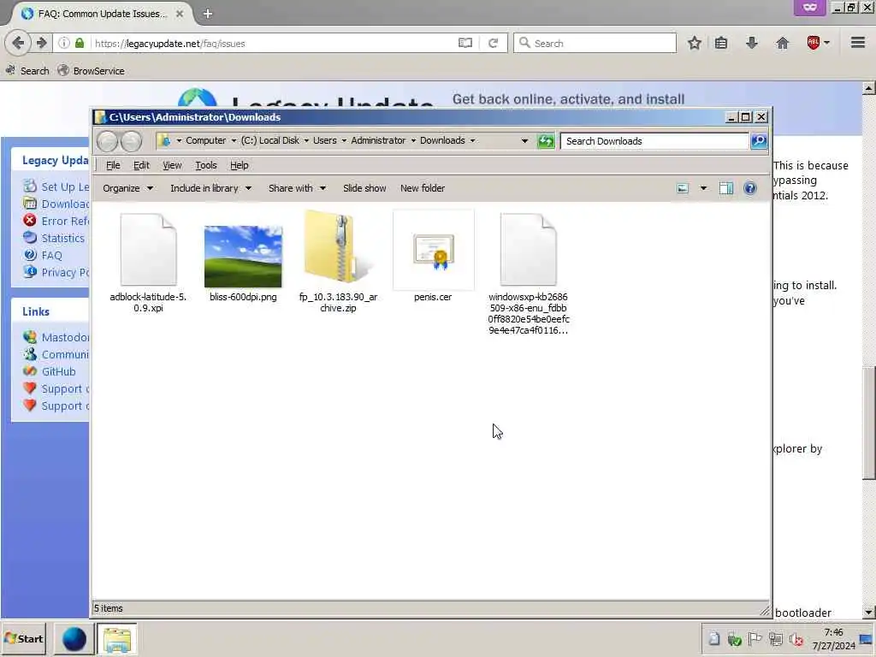Click the Explorer folder taskbar button
The height and width of the screenshot is (657, 876).
point(116,639)
